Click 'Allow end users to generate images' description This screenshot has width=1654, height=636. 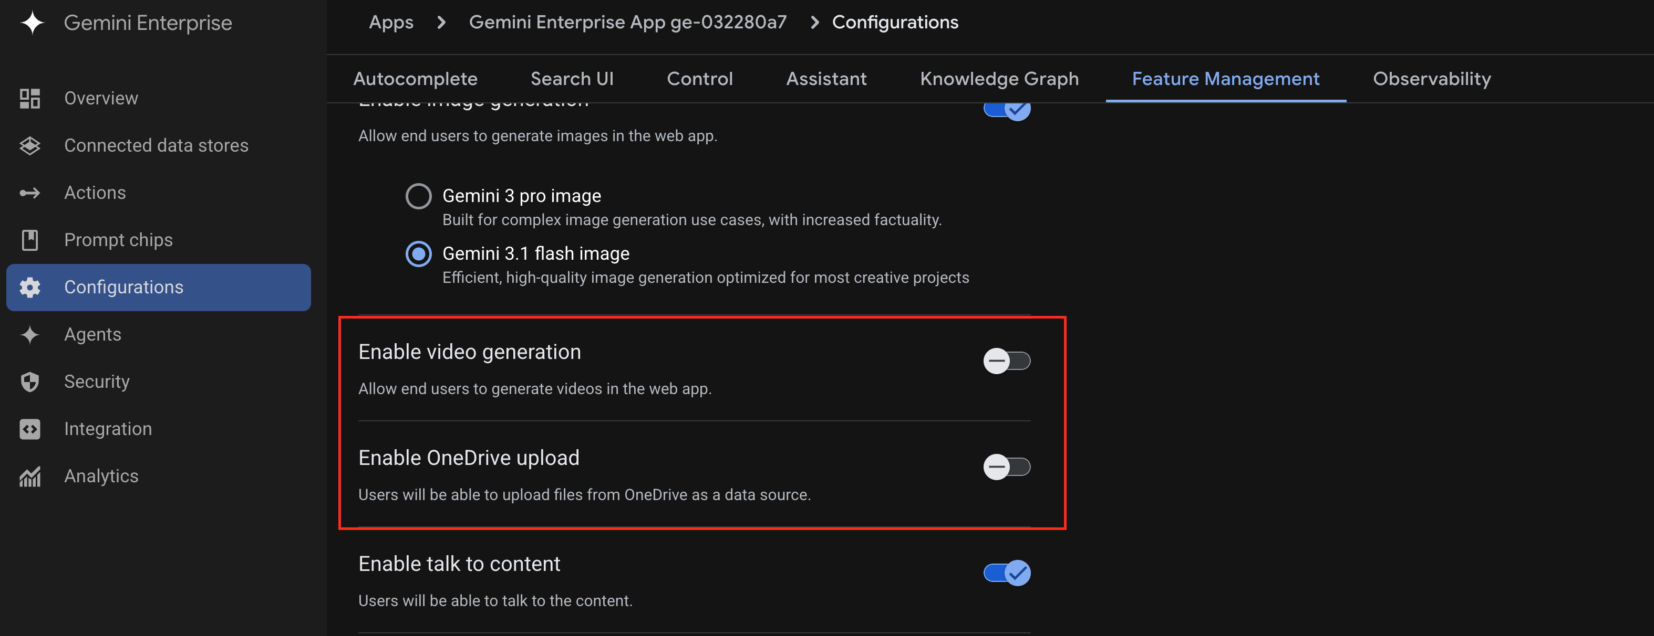tap(537, 136)
